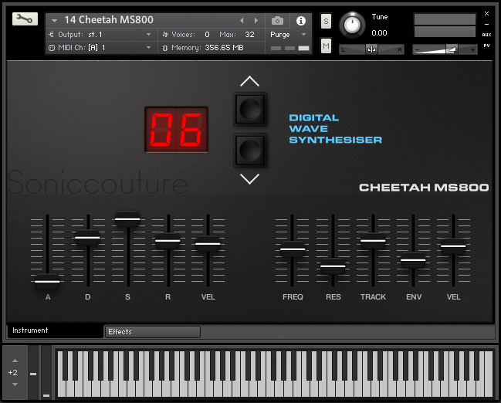
Task: Click the red 06 wave number display
Action: tap(176, 130)
